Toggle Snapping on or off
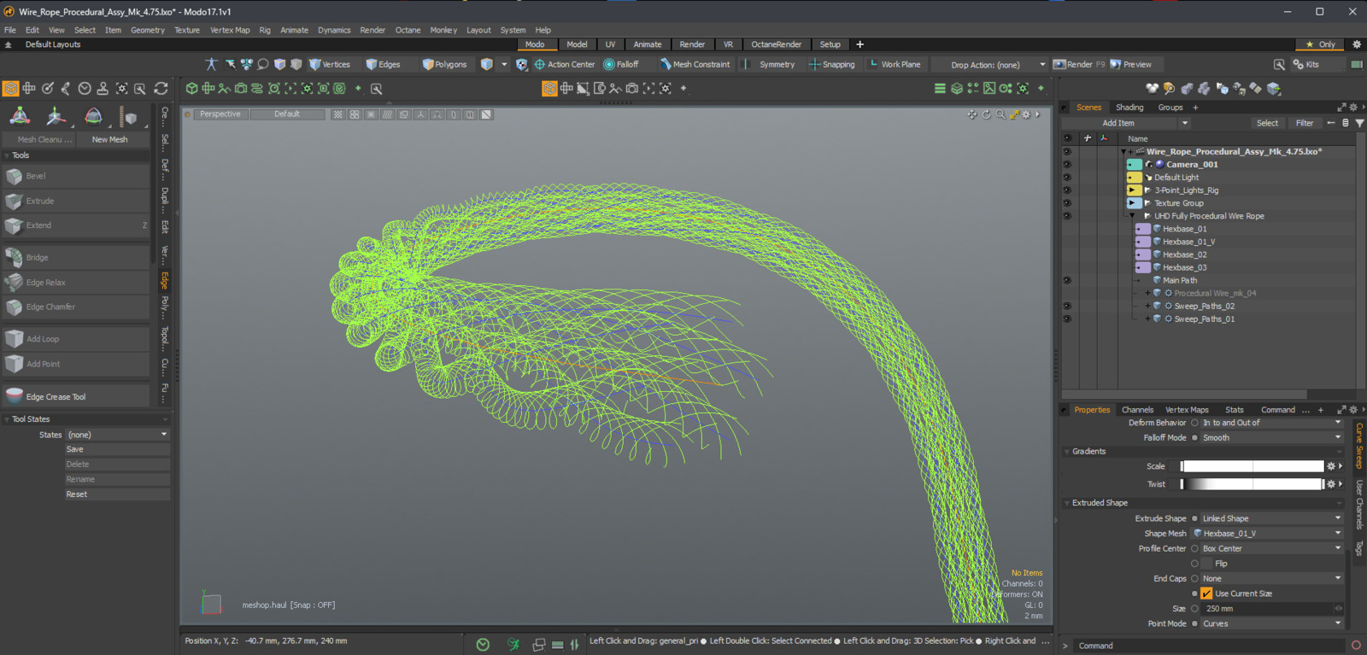The width and height of the screenshot is (1367, 655). 832,64
